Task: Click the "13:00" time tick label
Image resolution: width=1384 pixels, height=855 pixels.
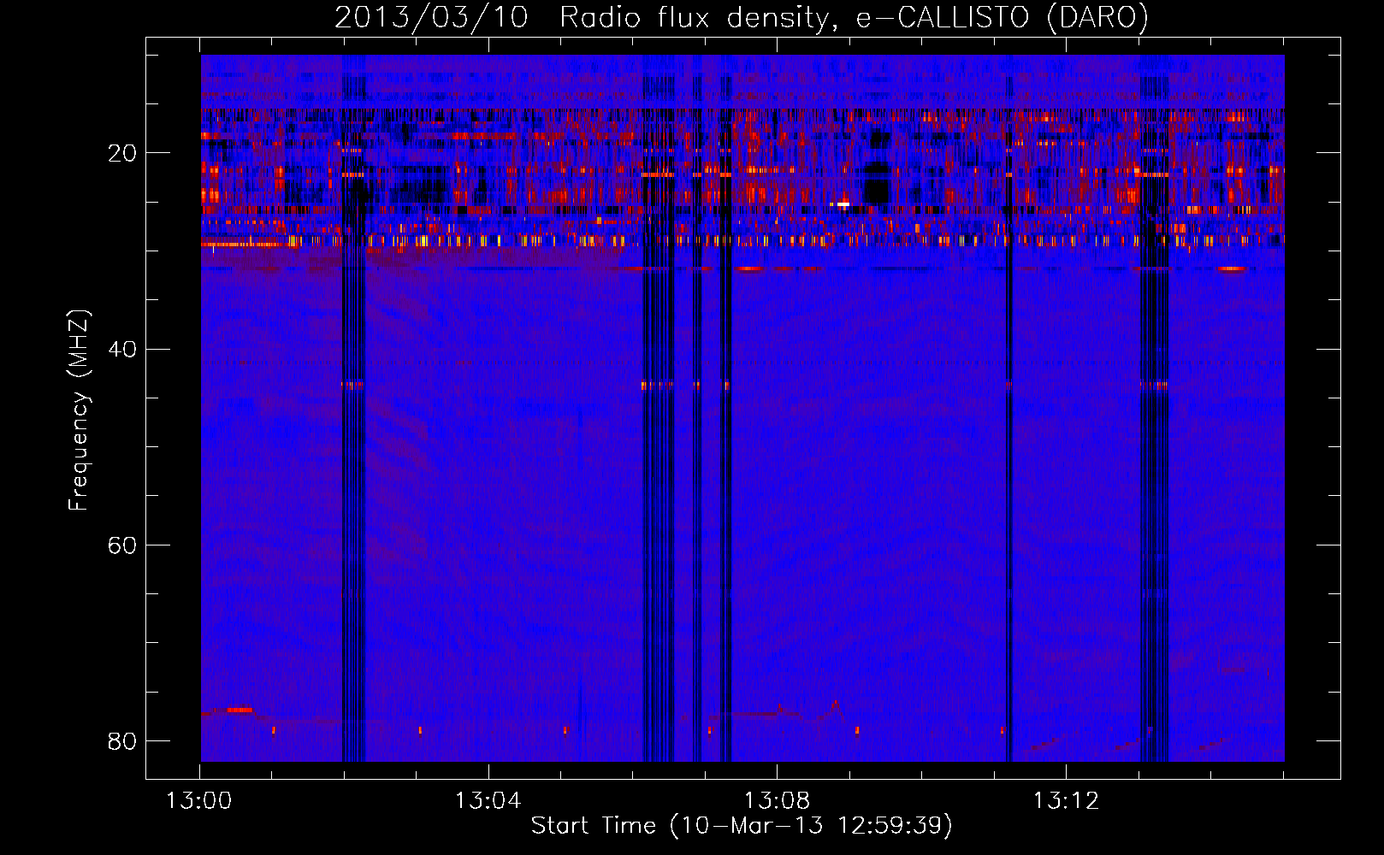Action: click(198, 801)
